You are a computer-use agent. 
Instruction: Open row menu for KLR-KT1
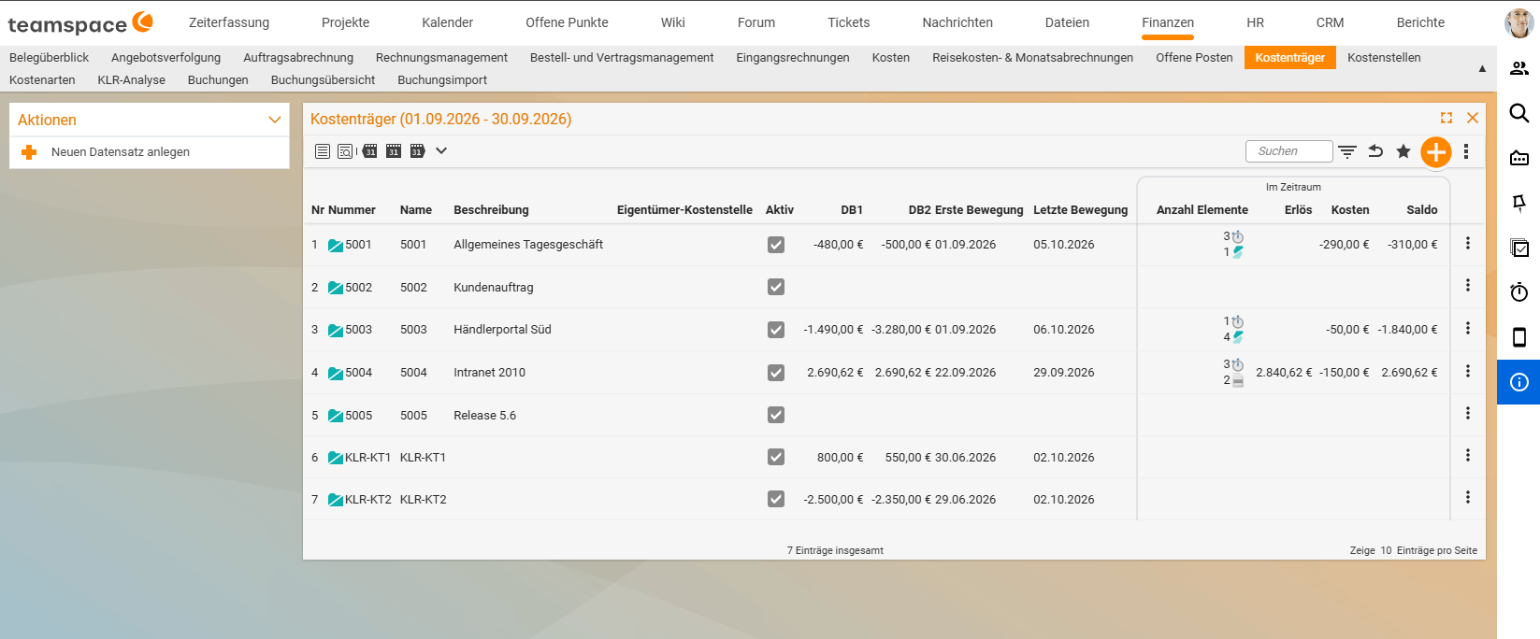coord(1468,455)
